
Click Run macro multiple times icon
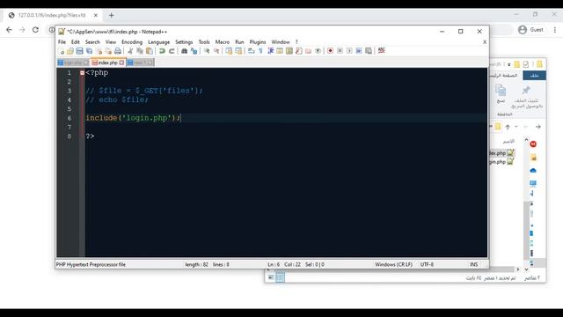[359, 51]
